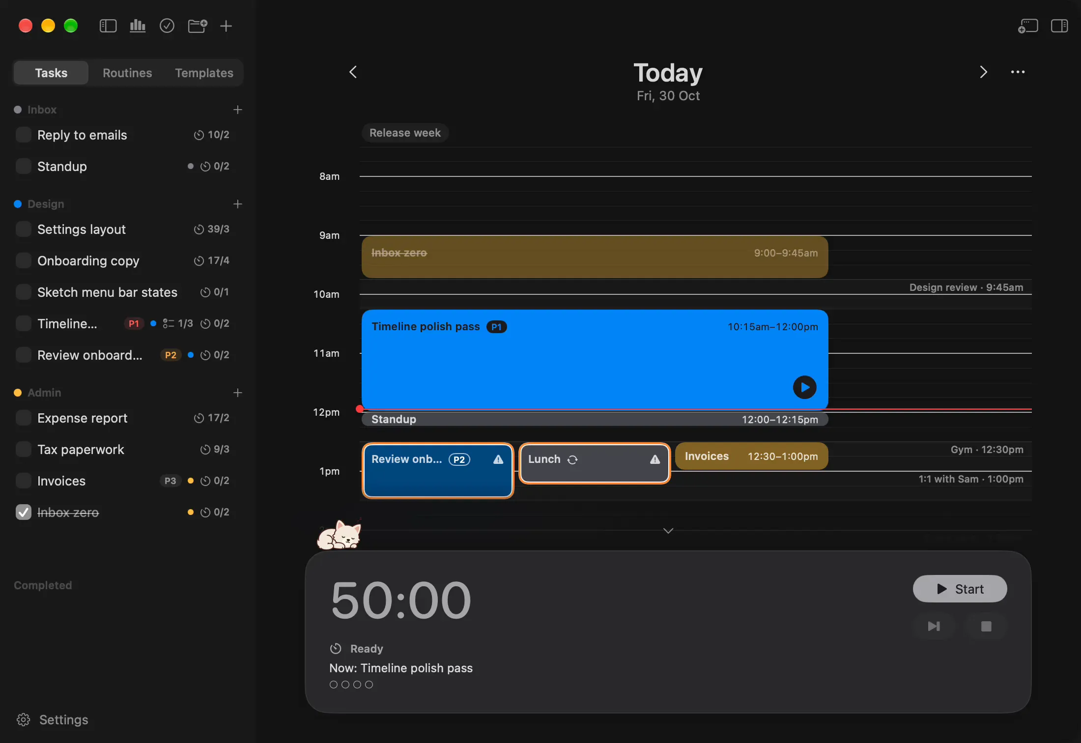Click the Release week all-day tag
1081x743 pixels.
coord(405,133)
